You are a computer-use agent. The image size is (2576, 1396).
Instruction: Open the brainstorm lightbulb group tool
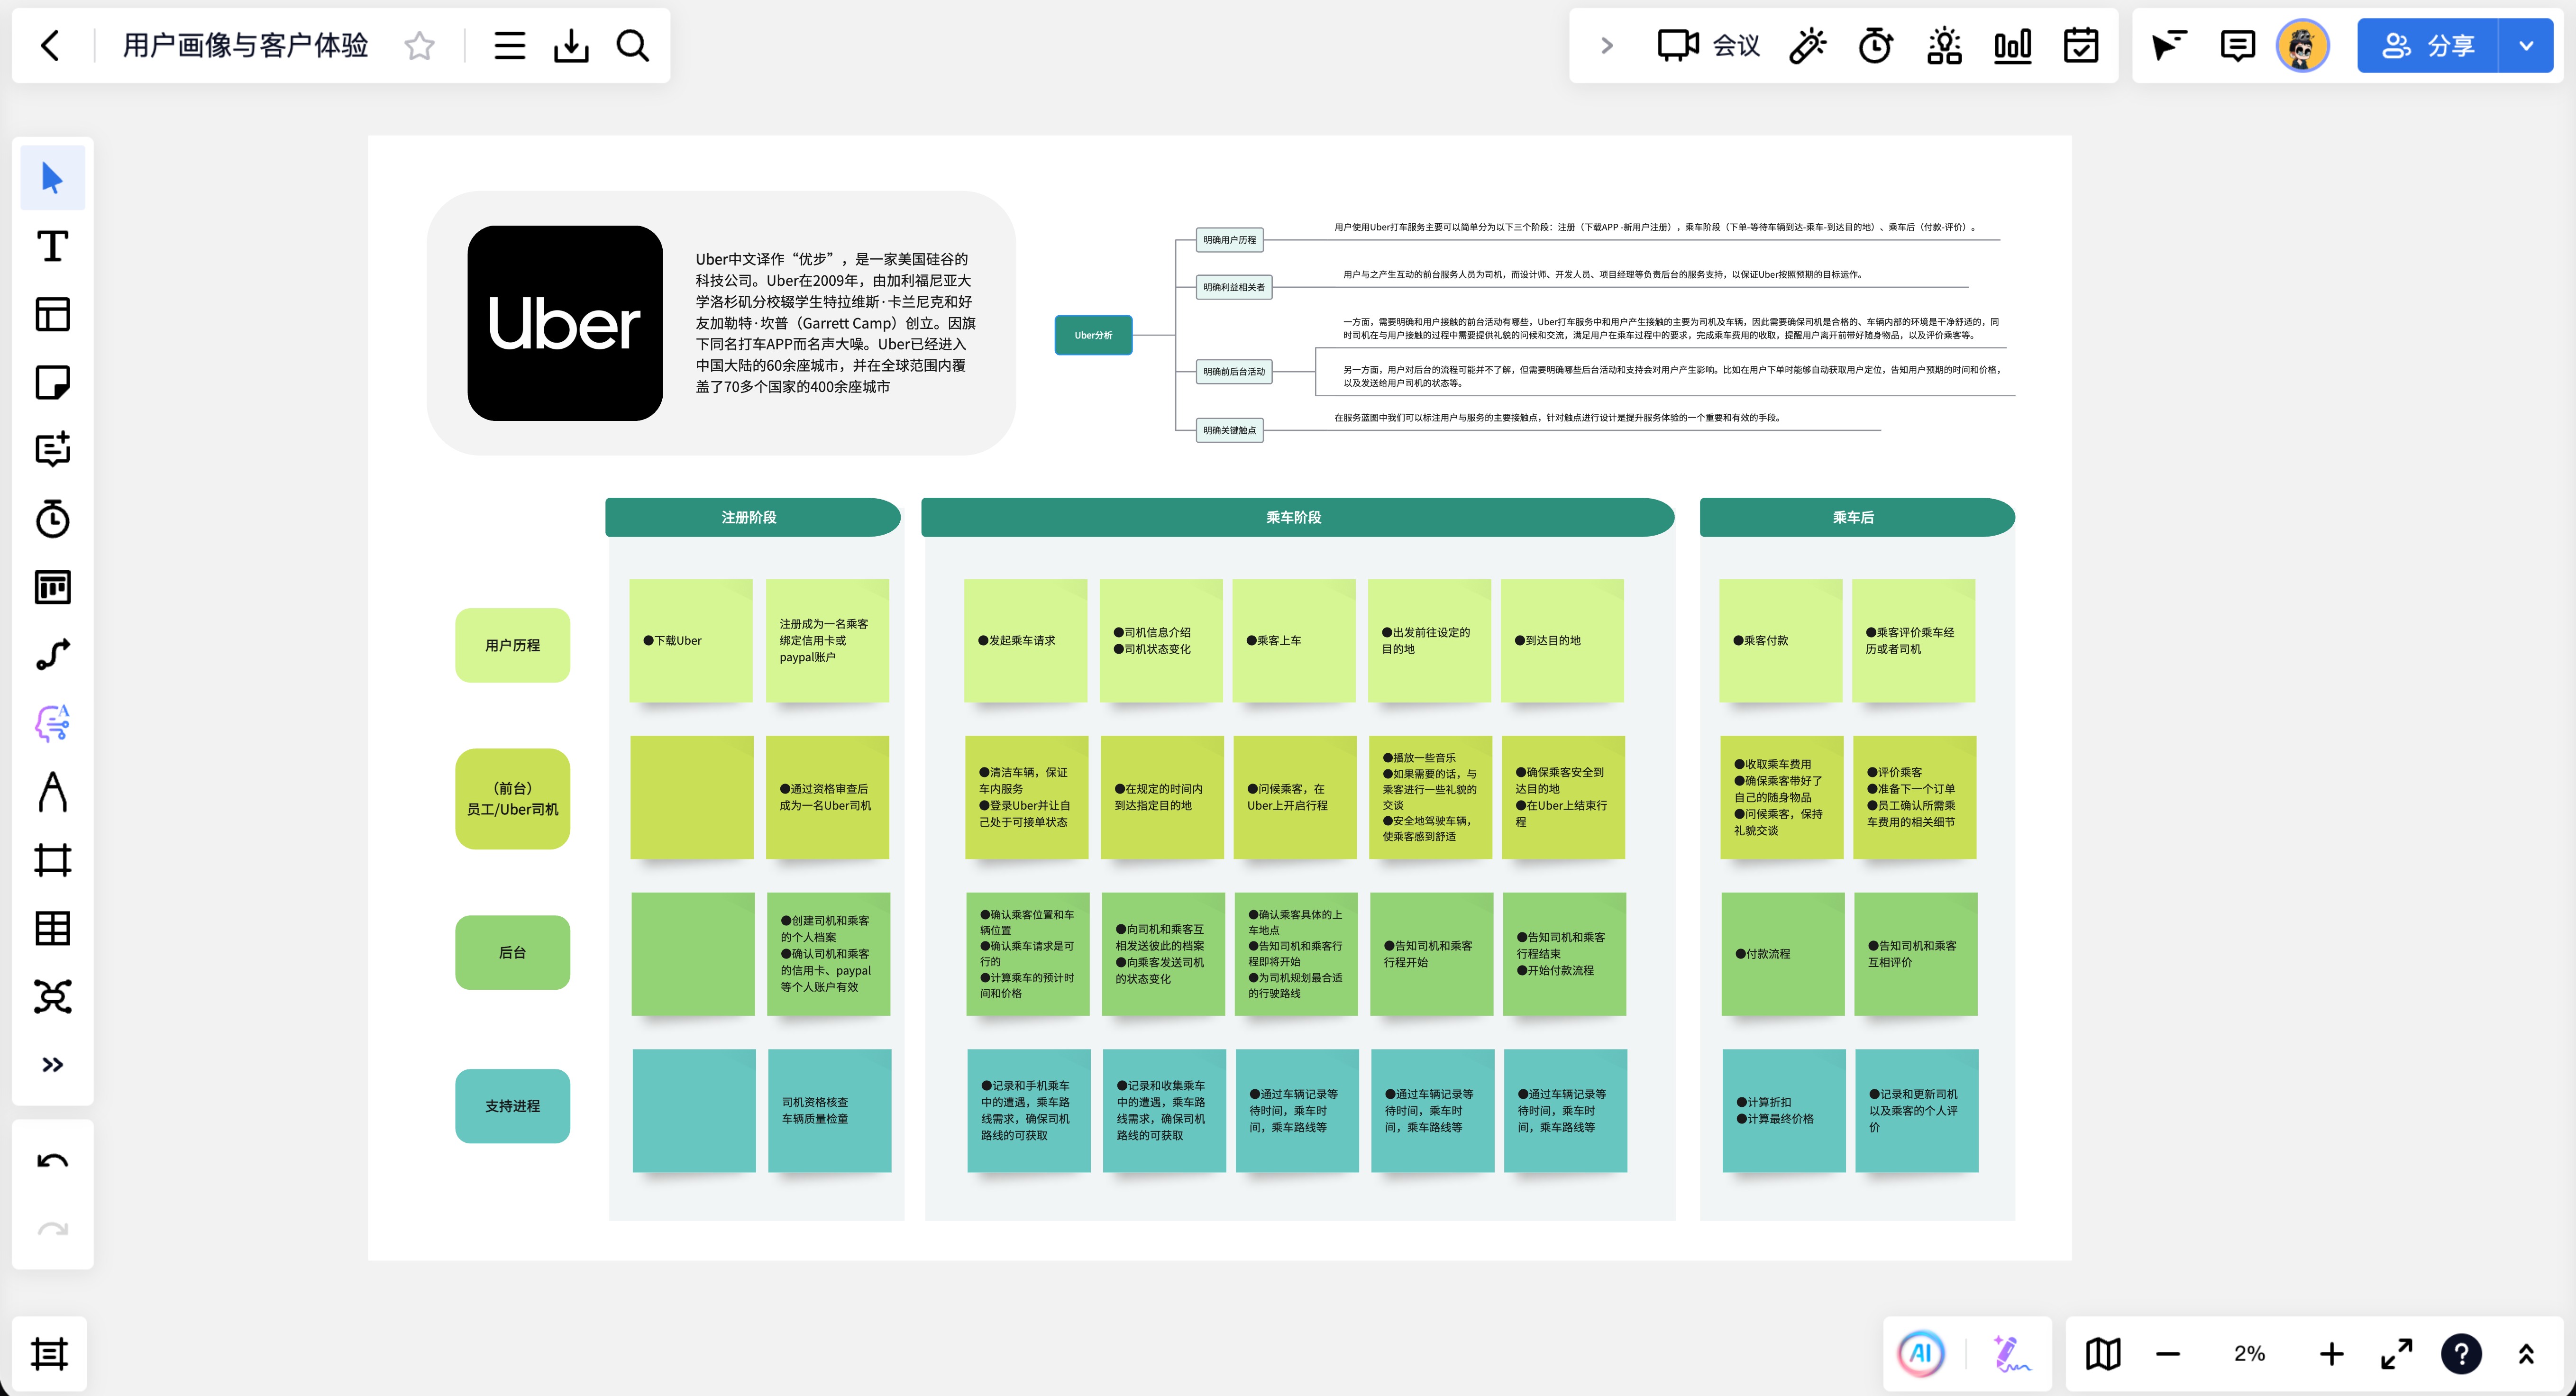[x=1944, y=45]
